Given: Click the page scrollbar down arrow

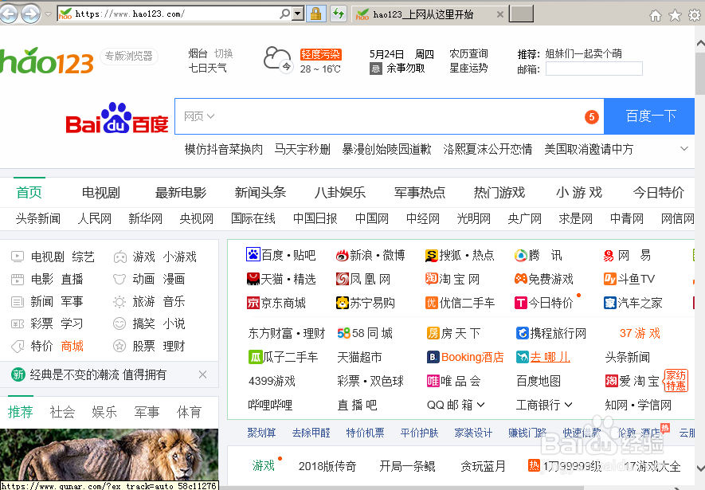Looking at the screenshot, I should pyautogui.click(x=700, y=468).
